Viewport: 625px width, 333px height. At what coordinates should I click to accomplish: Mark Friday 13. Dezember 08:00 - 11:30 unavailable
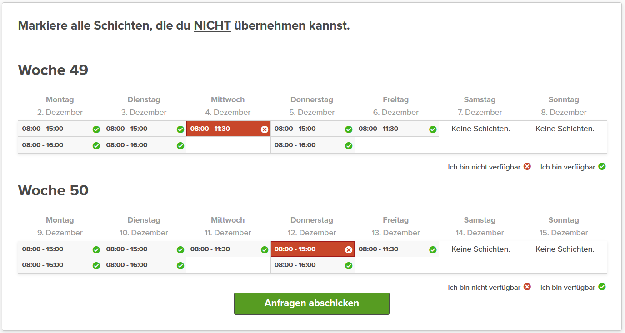pos(396,249)
